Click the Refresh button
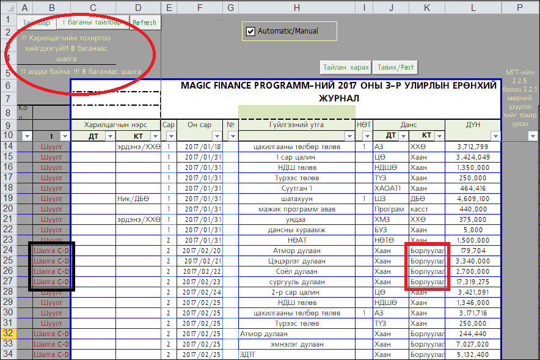Viewport: 540px width, 360px height. [145, 23]
